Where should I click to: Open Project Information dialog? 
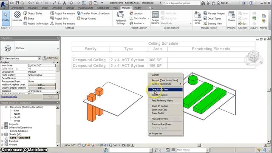(36, 23)
